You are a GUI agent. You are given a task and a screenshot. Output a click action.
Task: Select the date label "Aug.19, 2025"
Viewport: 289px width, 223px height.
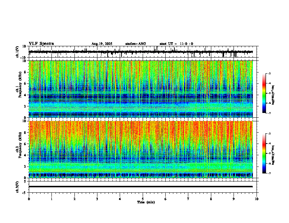coord(102,44)
